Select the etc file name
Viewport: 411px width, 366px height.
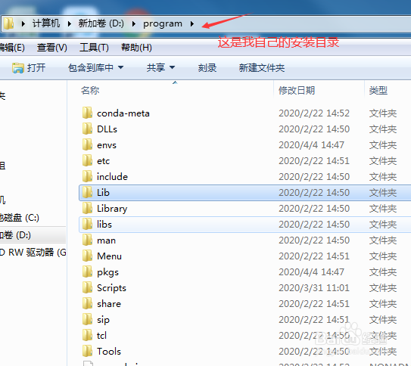[103, 161]
